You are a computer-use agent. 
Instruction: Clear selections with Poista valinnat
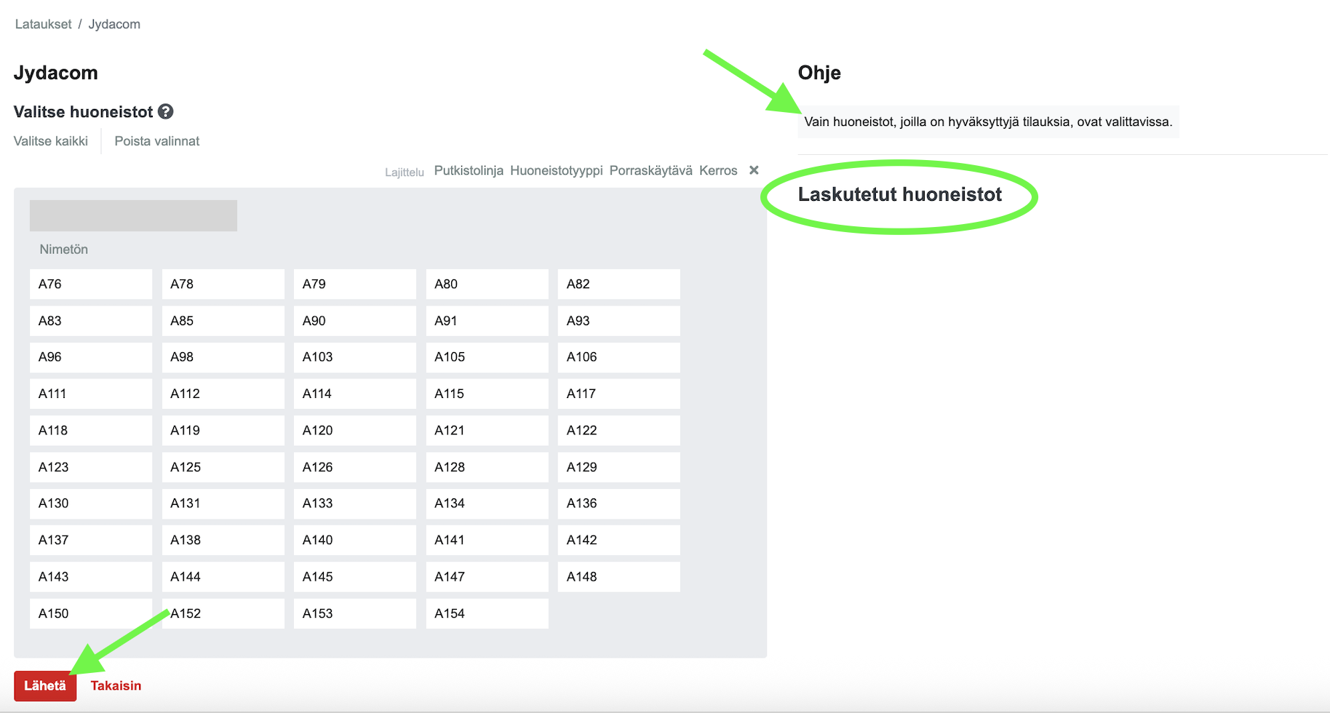[156, 141]
